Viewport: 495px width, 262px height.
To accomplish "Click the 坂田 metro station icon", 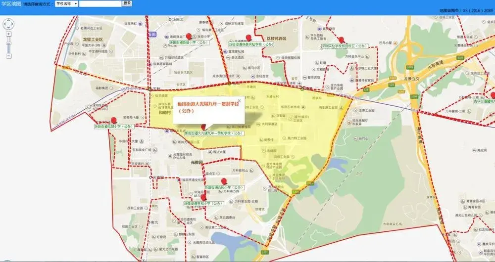I will (152, 34).
